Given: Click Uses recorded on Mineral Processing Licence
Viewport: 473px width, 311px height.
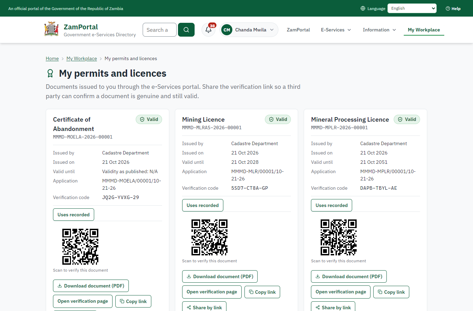Looking at the screenshot, I should [x=331, y=205].
